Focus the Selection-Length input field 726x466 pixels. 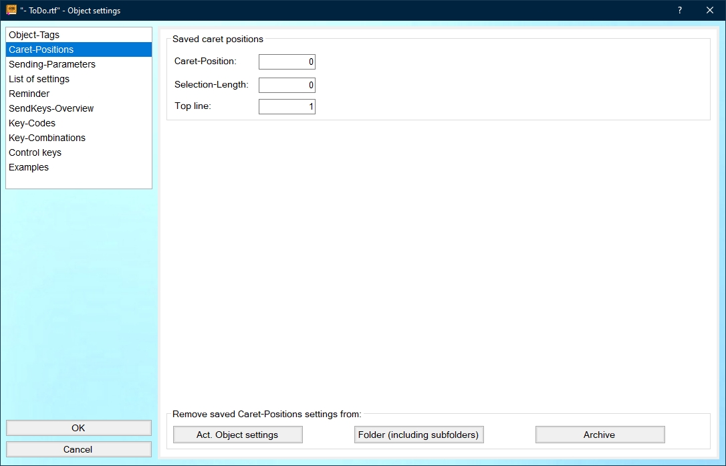coord(287,85)
